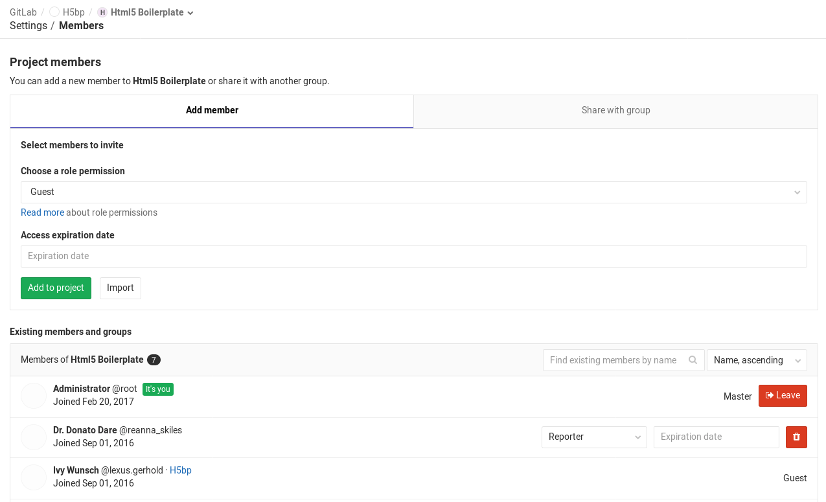
Task: Focus Donato Dare's Expiration date field
Action: click(717, 437)
